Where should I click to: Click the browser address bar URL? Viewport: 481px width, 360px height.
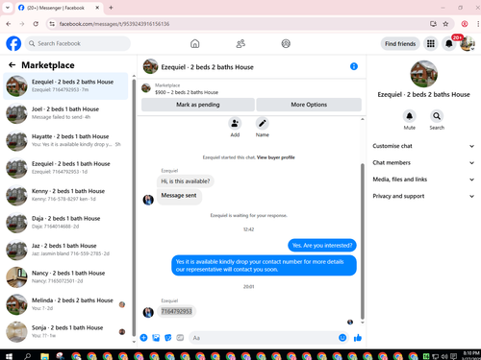click(114, 24)
